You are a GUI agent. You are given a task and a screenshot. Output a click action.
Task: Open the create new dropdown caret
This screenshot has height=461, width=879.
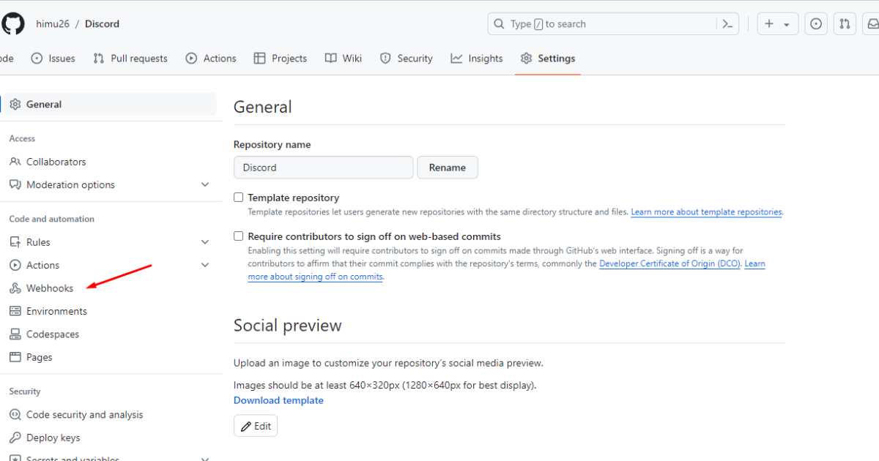pos(787,24)
